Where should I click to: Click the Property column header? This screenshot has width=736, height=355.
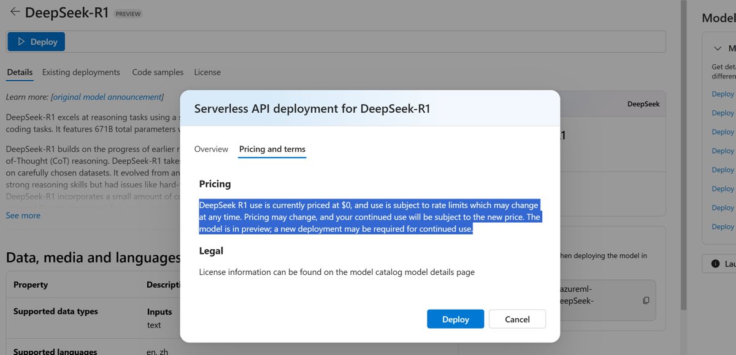point(31,285)
